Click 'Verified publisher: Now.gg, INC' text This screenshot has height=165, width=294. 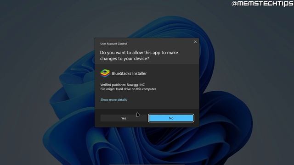coord(123,85)
